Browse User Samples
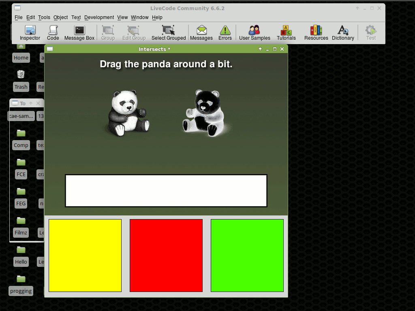The width and height of the screenshot is (415, 311). pyautogui.click(x=255, y=32)
